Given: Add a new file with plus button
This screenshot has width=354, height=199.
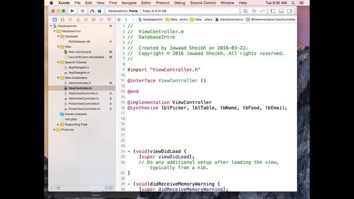Looking at the screenshot, I should [51, 188].
